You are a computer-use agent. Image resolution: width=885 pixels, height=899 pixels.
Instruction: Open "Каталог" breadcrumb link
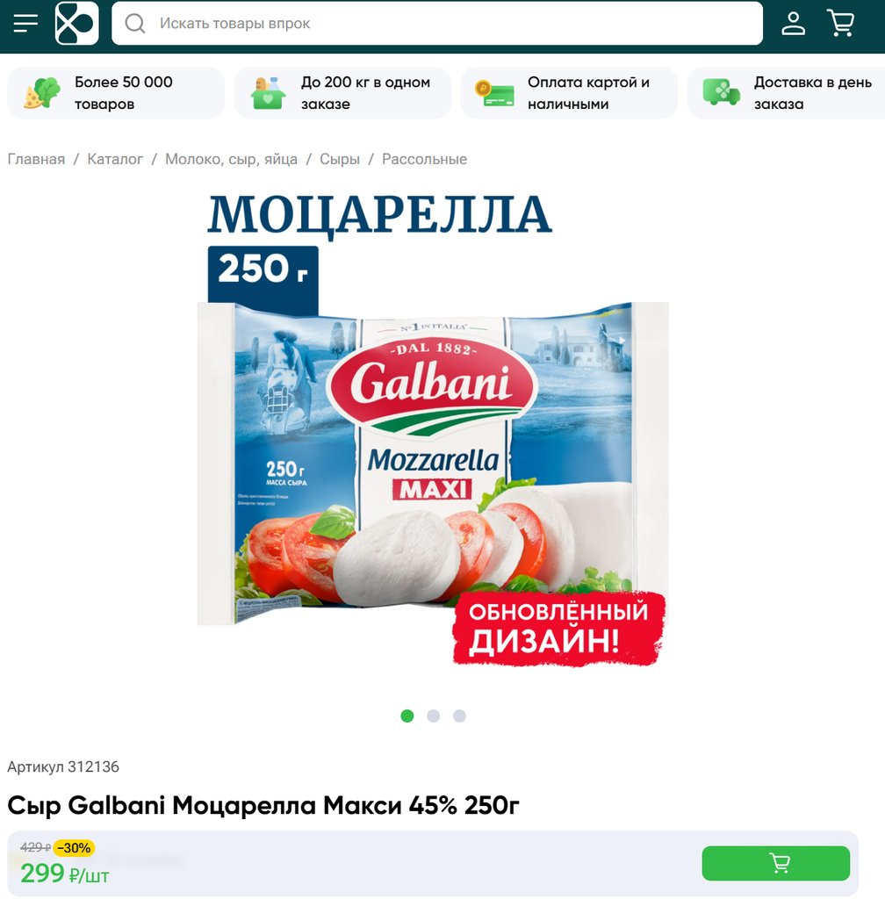pos(115,159)
